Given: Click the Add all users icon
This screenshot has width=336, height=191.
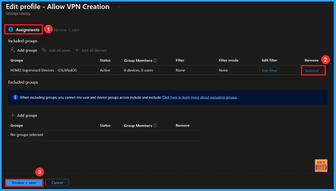Looking at the screenshot, I should point(44,50).
